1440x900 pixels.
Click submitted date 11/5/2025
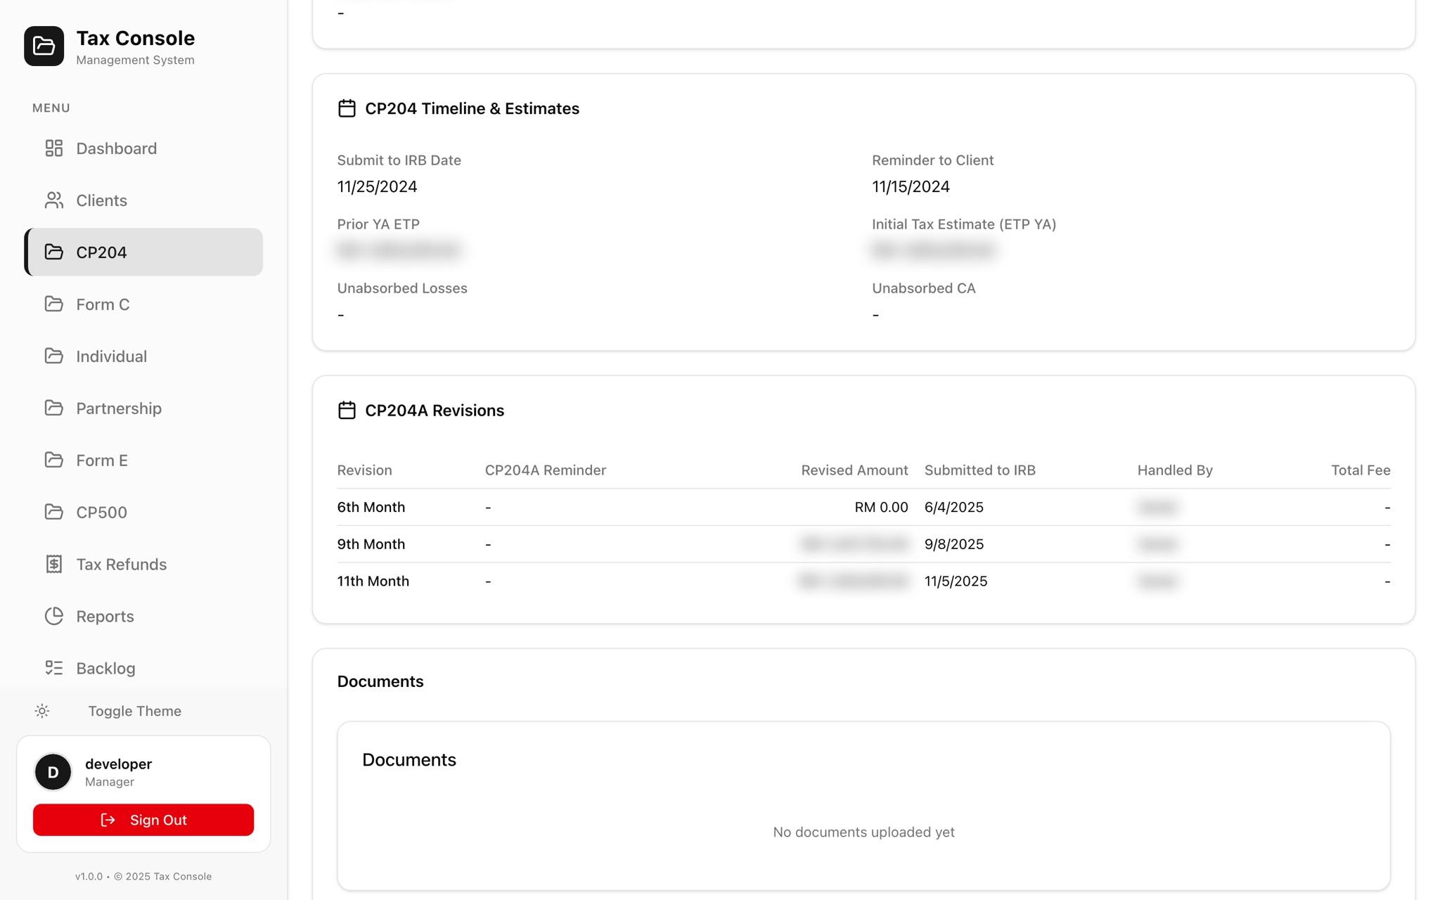[956, 581]
